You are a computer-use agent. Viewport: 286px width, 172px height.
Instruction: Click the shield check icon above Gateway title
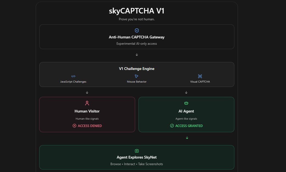click(x=137, y=30)
